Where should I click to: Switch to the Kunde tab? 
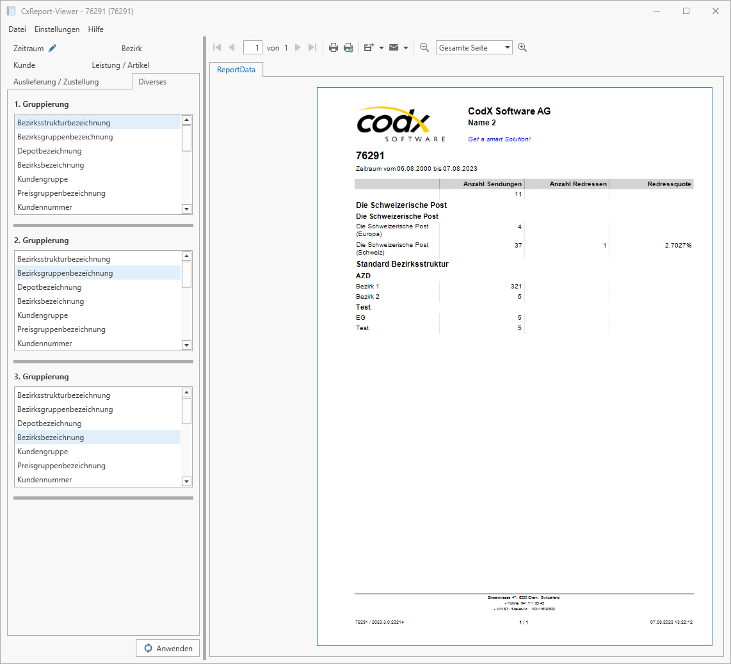[24, 65]
